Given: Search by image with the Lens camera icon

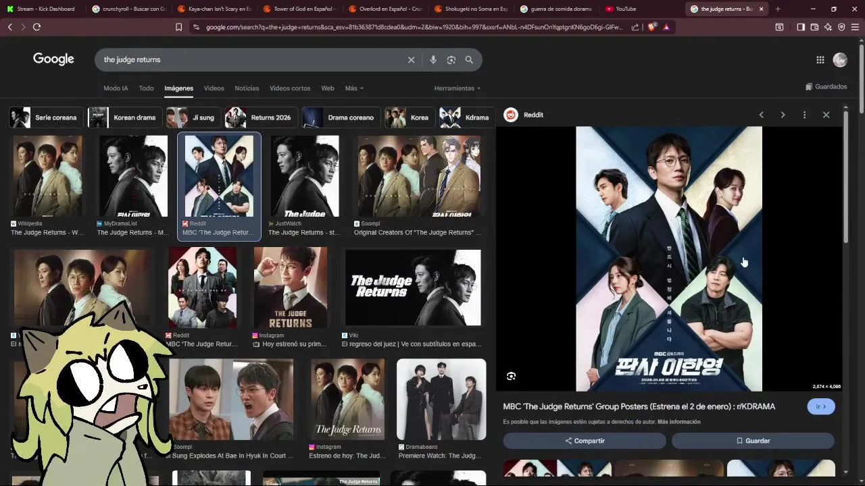Looking at the screenshot, I should [451, 59].
